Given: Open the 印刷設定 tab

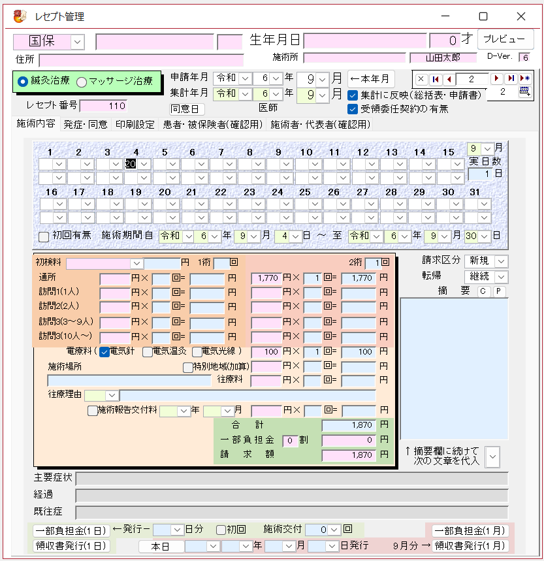Looking at the screenshot, I should tap(135, 124).
